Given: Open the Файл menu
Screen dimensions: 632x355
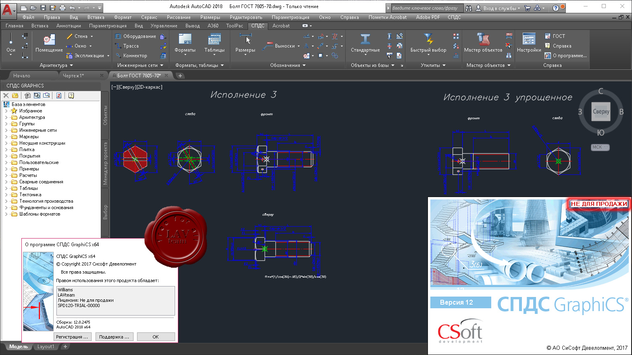Looking at the screenshot, I should (28, 17).
